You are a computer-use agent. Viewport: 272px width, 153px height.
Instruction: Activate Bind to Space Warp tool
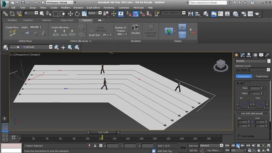[x=19, y=14]
